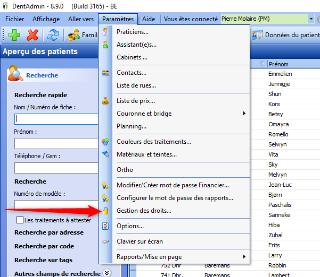This screenshot has height=277, width=320.
Task: Select Assistant(e)s... menu entry
Action: (x=174, y=45)
